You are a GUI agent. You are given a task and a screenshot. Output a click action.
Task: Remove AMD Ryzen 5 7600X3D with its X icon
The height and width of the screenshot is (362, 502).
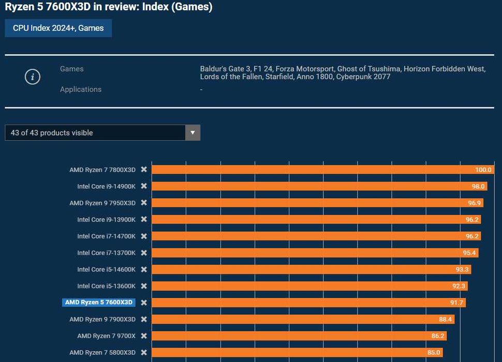pos(144,303)
